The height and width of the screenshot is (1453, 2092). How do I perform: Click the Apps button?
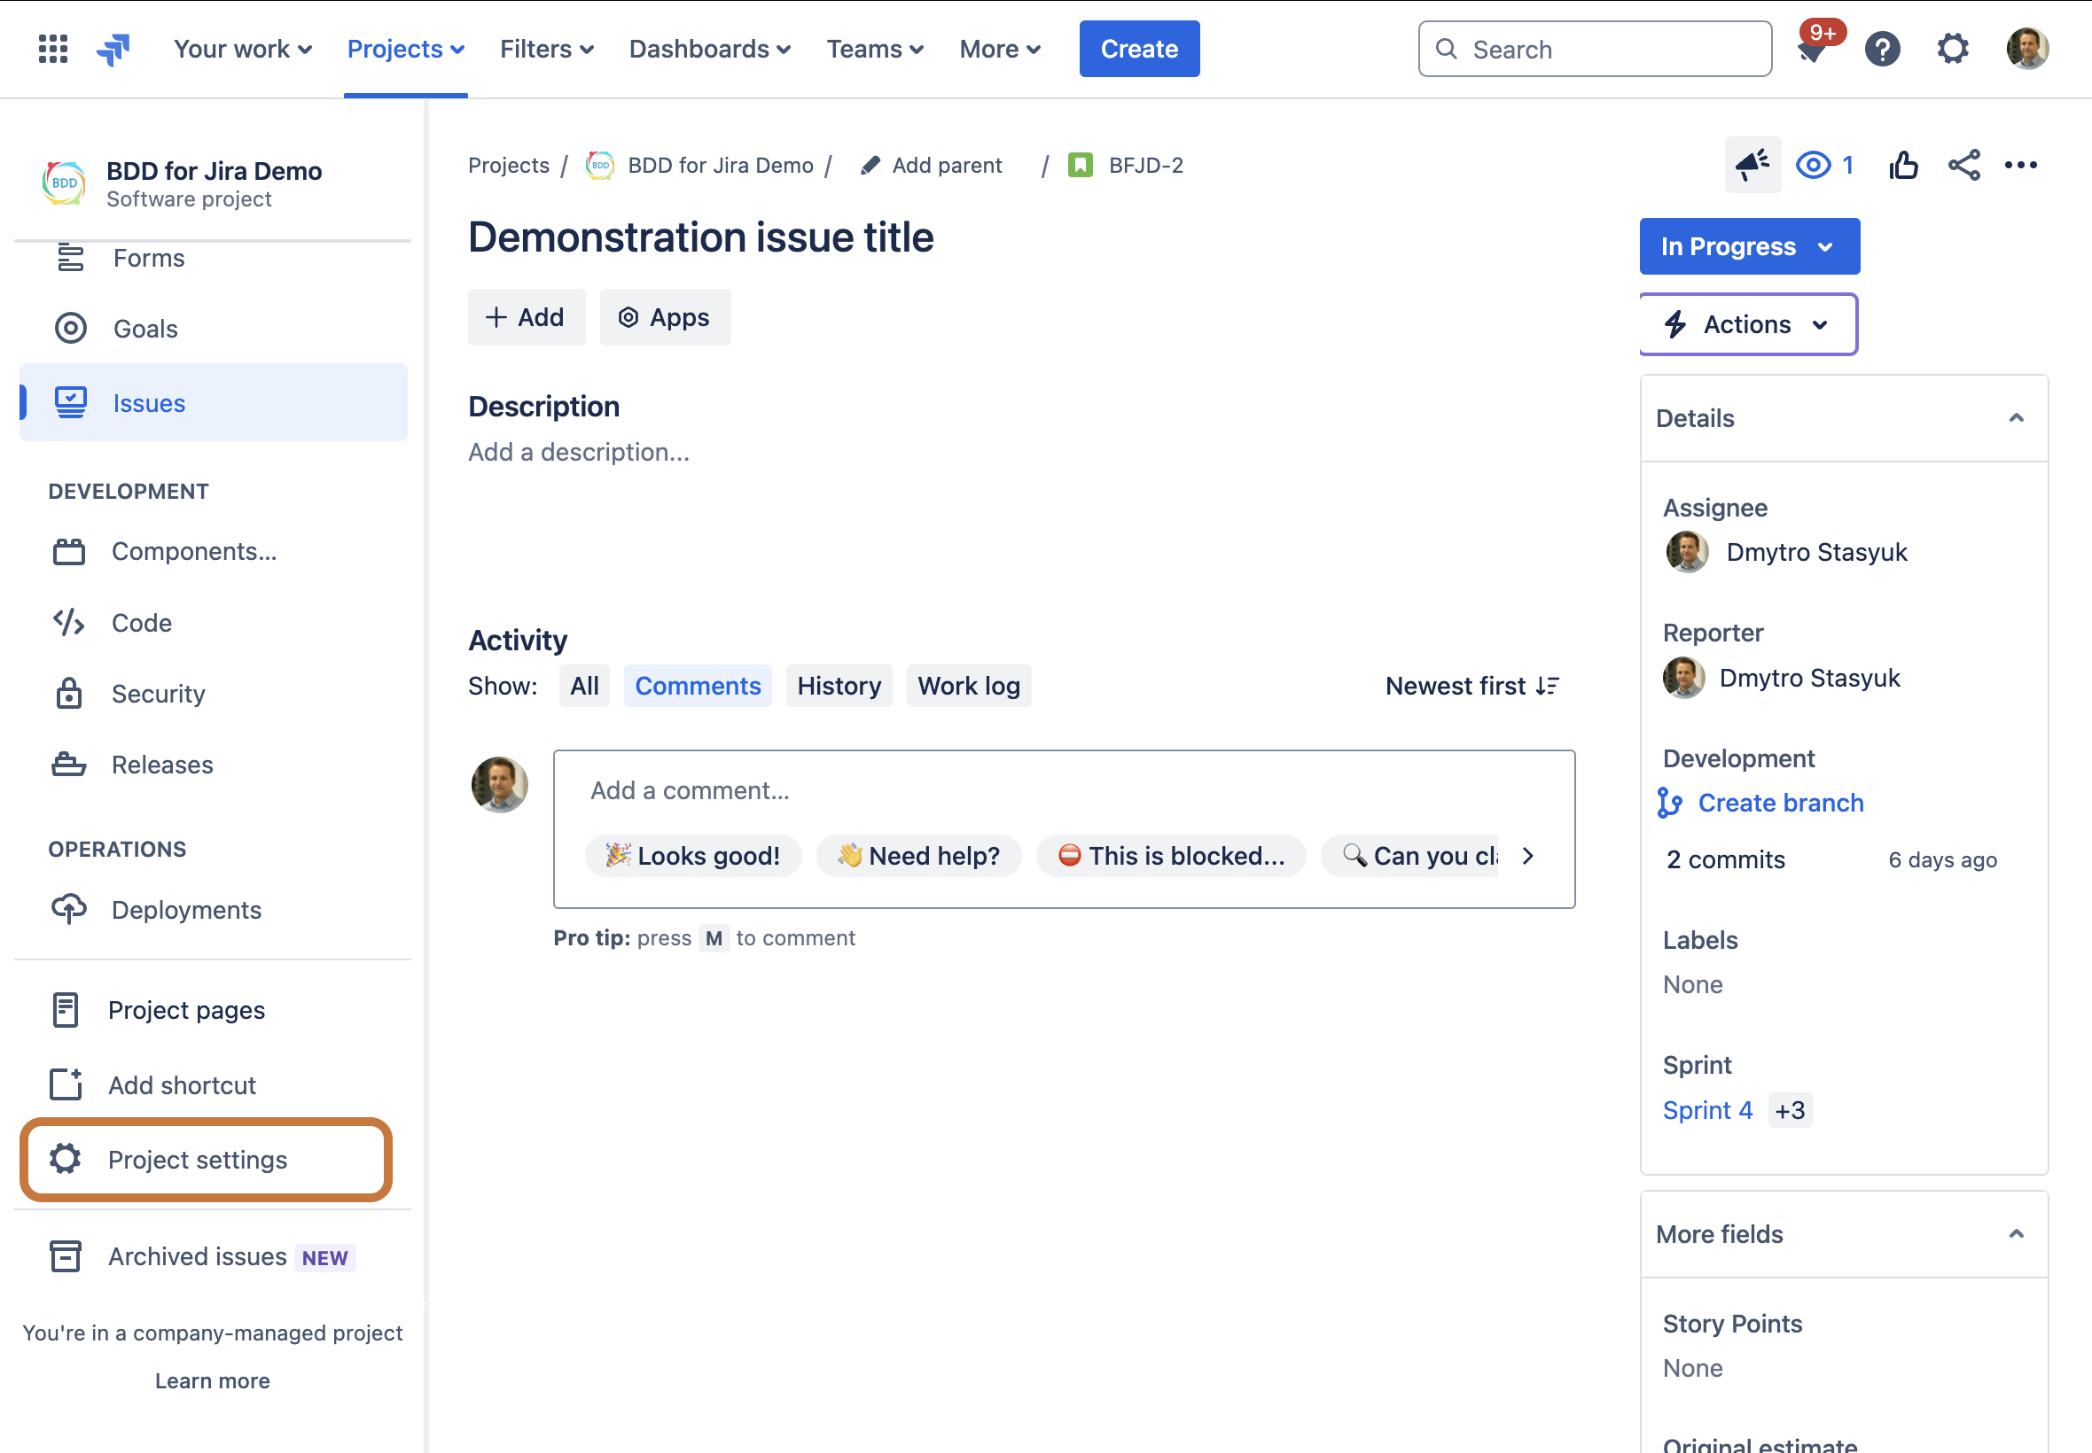tap(665, 317)
